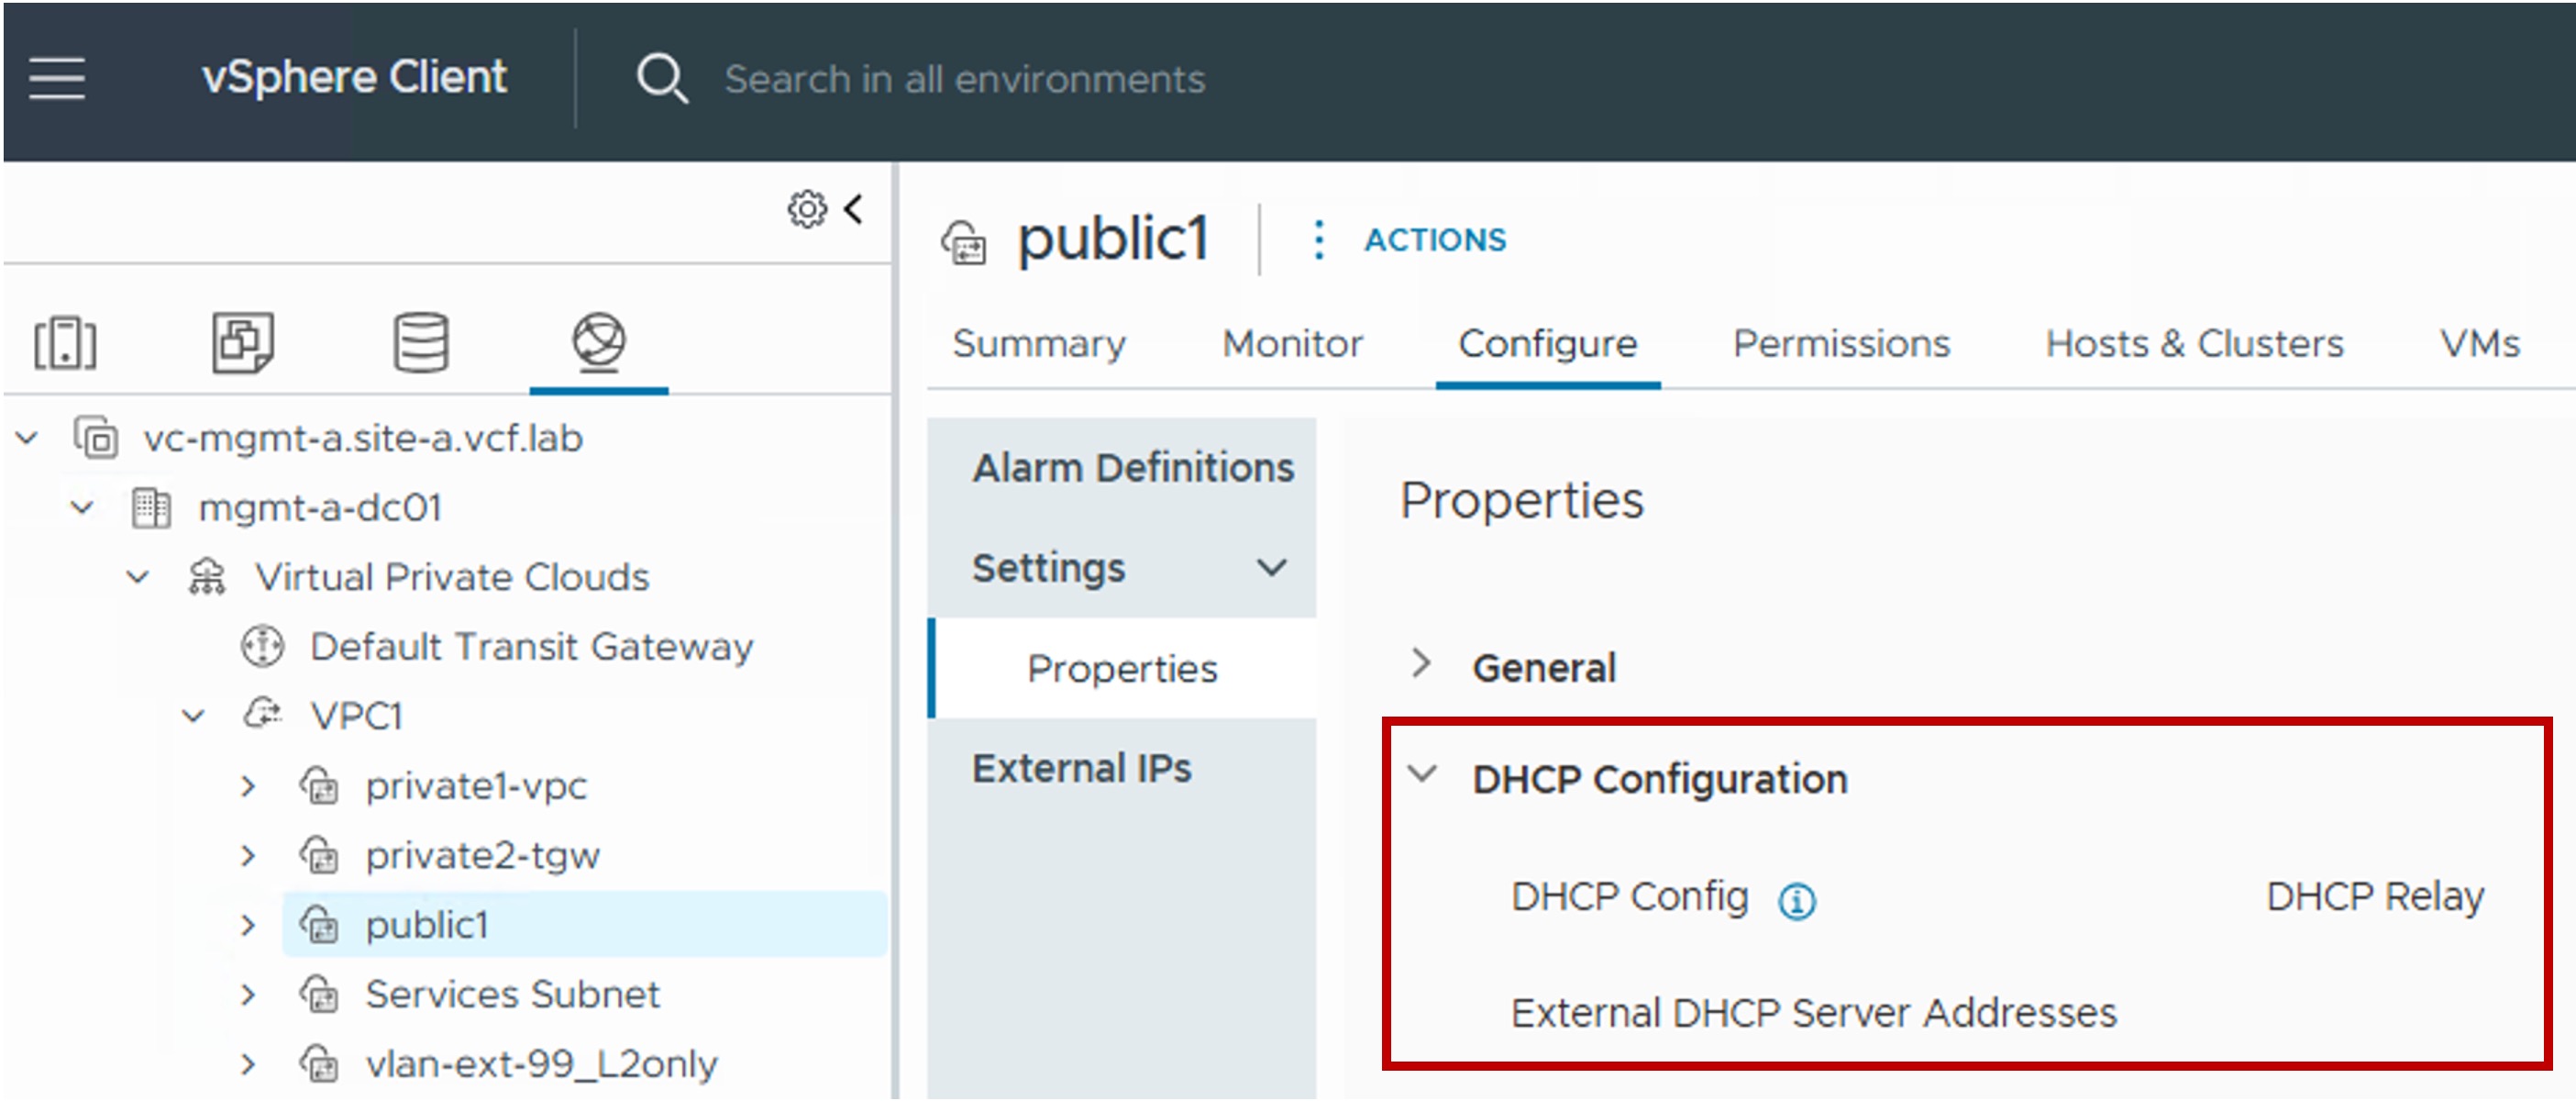Expand the private2-tgw subnet

(x=248, y=856)
